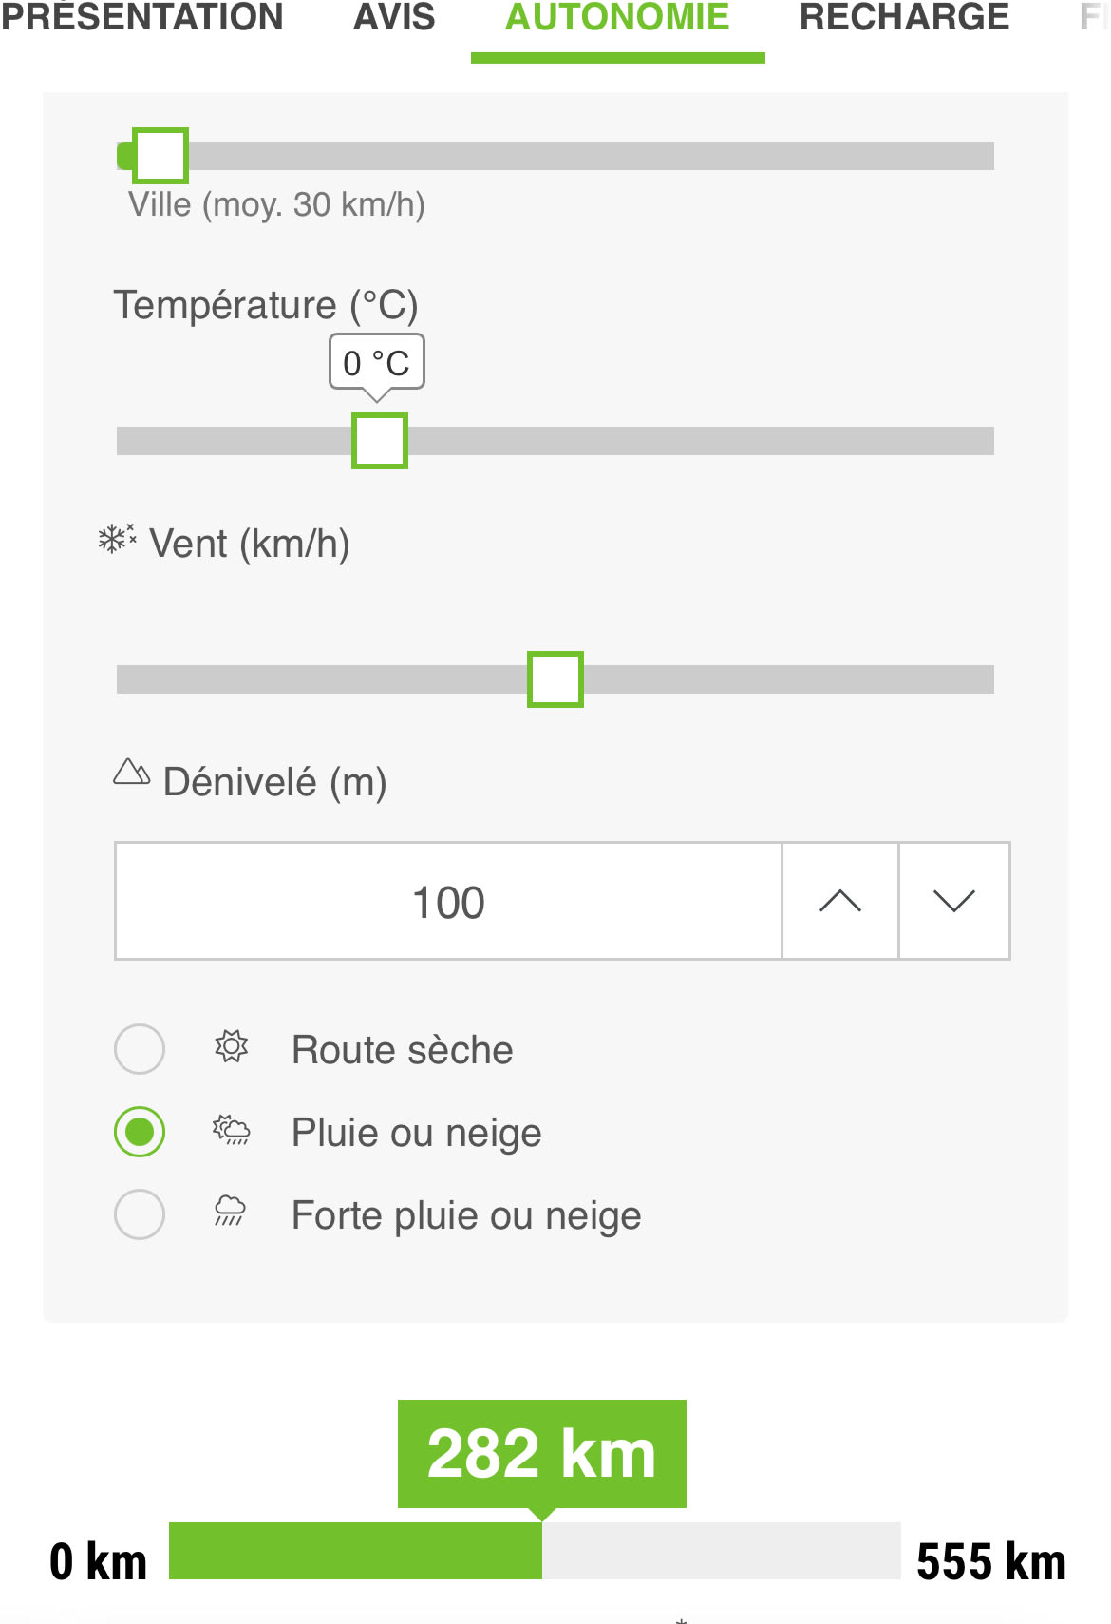Click the heavy rain icon for Forte pluie
Viewport: 1111px width, 1624px height.
click(x=230, y=1212)
